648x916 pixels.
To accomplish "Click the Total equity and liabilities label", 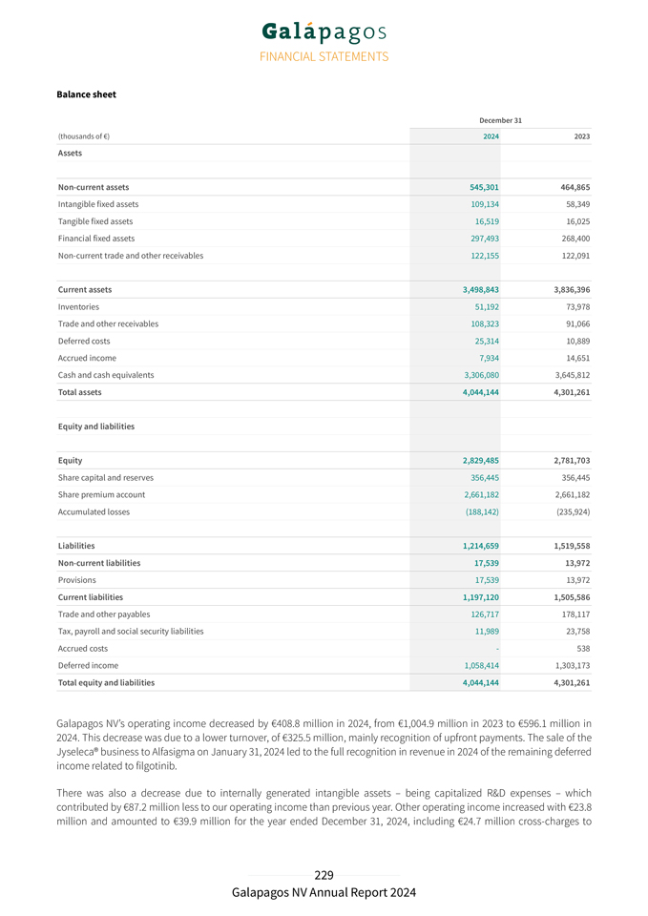I will (x=106, y=682).
